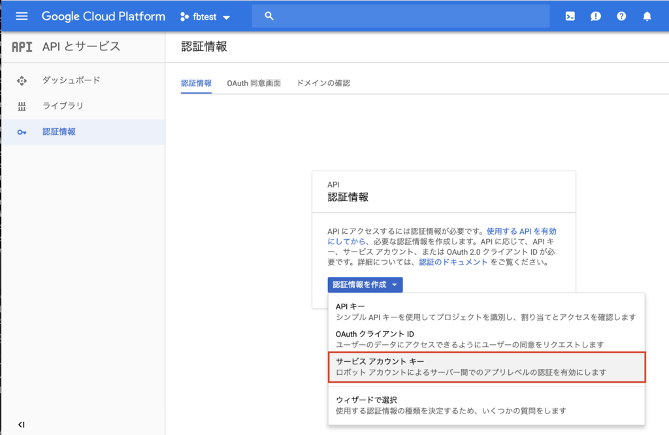Collapse the sidebar with the chevron
Viewport: 669px width, 435px height.
[x=21, y=424]
